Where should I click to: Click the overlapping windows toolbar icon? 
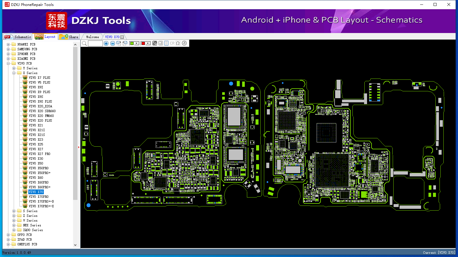(x=155, y=43)
